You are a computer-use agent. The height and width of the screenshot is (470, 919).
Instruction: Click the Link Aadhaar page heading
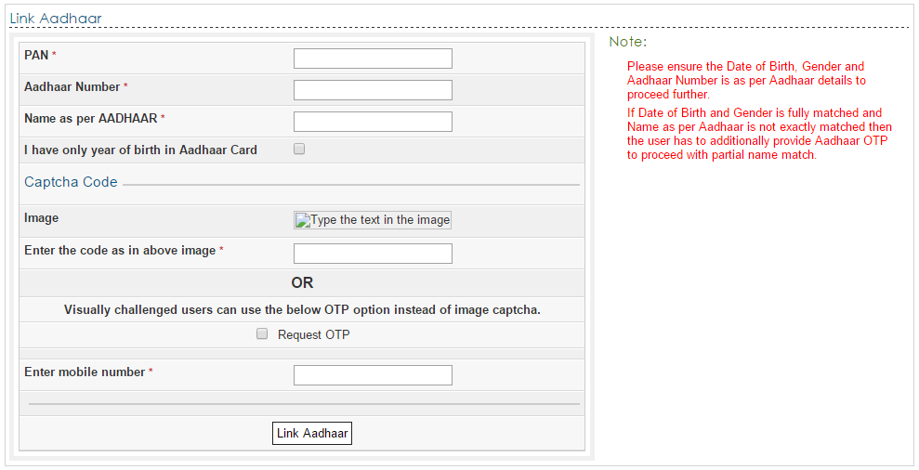pos(56,19)
